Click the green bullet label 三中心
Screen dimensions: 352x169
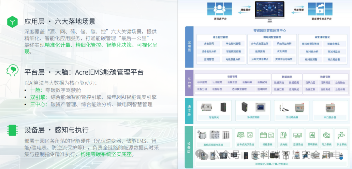coord(38,105)
